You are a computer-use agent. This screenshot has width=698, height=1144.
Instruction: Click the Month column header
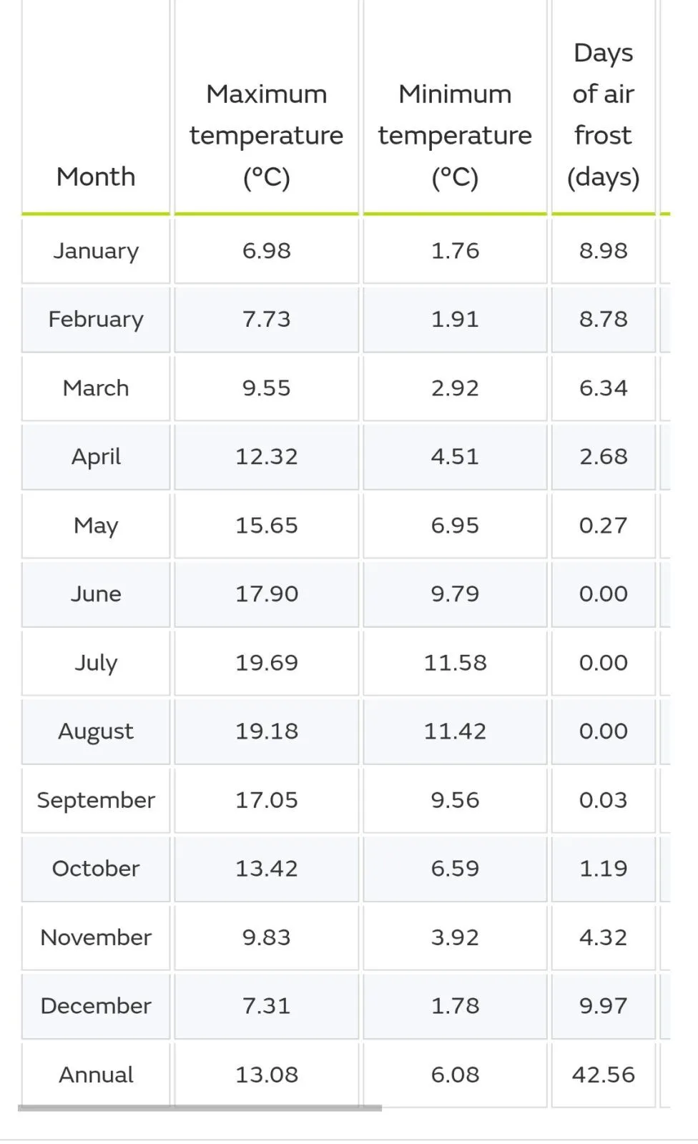[x=96, y=177]
